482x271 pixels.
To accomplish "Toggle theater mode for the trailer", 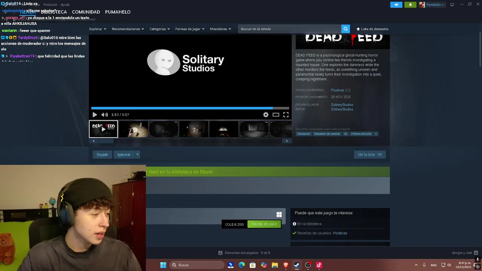I will tap(276, 115).
